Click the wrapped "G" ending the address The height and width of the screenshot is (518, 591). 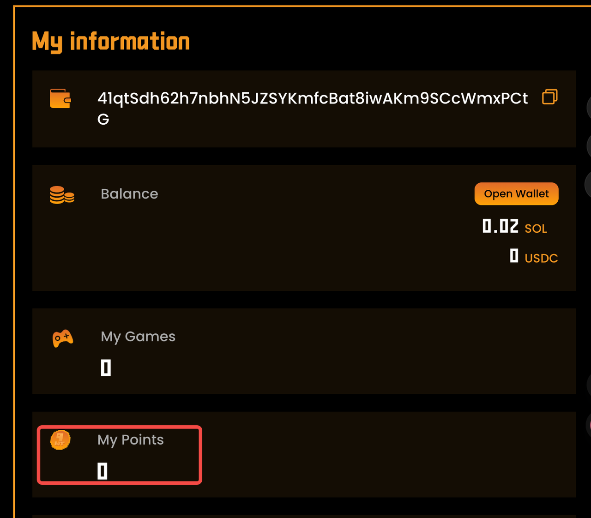(x=103, y=120)
